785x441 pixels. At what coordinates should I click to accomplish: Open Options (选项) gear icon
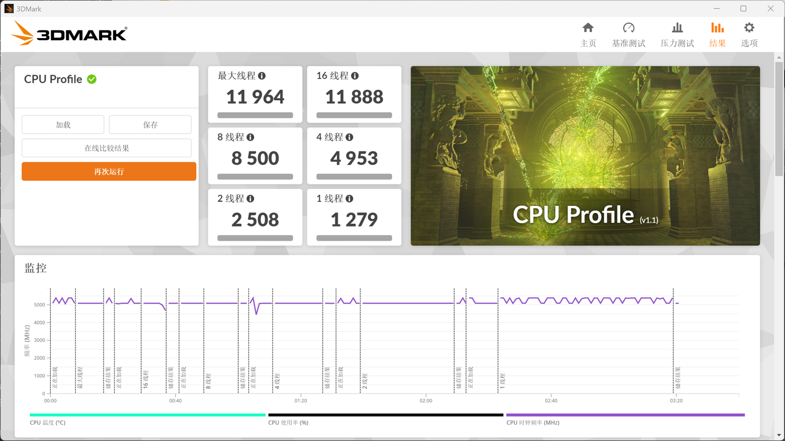[x=749, y=28]
